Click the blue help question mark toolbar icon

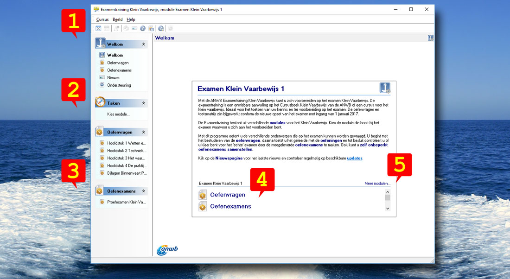pyautogui.click(x=143, y=28)
